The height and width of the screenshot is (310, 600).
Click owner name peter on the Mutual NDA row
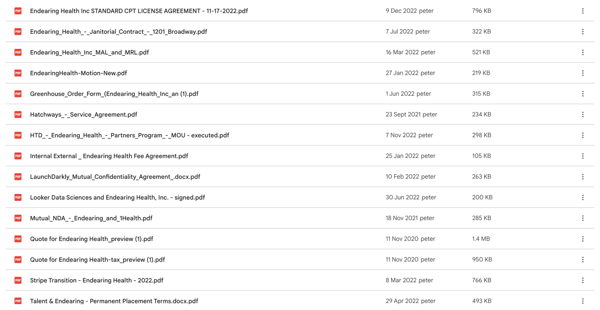pyautogui.click(x=428, y=218)
